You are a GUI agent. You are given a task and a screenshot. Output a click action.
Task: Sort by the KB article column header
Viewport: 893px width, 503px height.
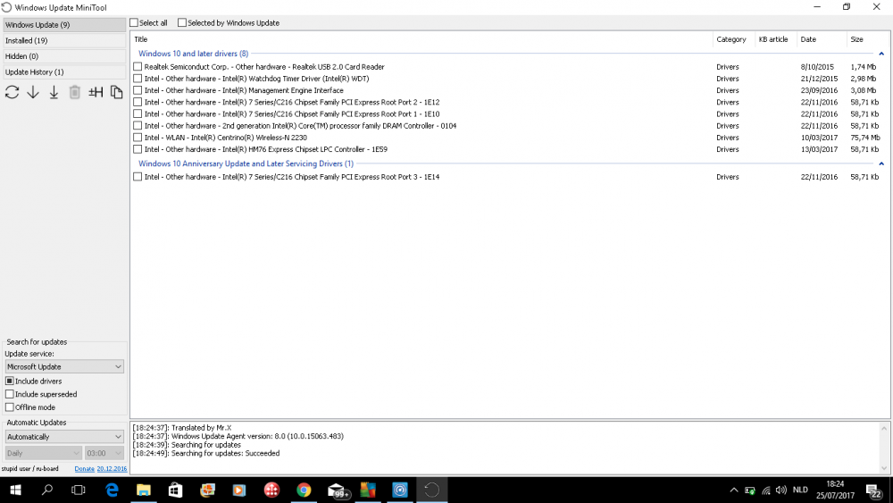click(x=776, y=39)
